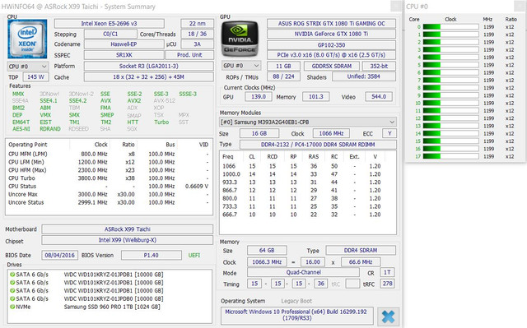Click core 17 clock usage bar
The width and height of the screenshot is (527, 328).
coord(450,156)
